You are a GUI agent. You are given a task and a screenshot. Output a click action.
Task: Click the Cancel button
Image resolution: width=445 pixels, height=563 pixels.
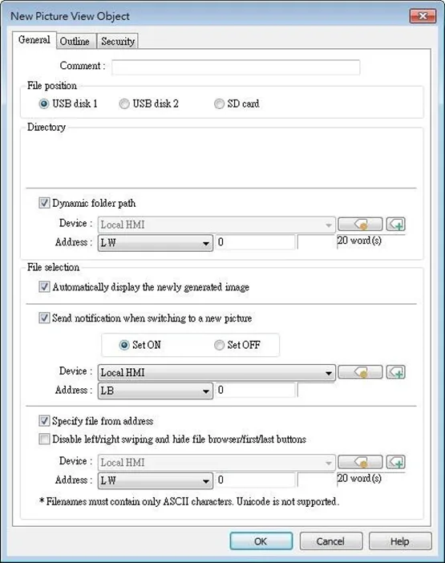coord(330,541)
